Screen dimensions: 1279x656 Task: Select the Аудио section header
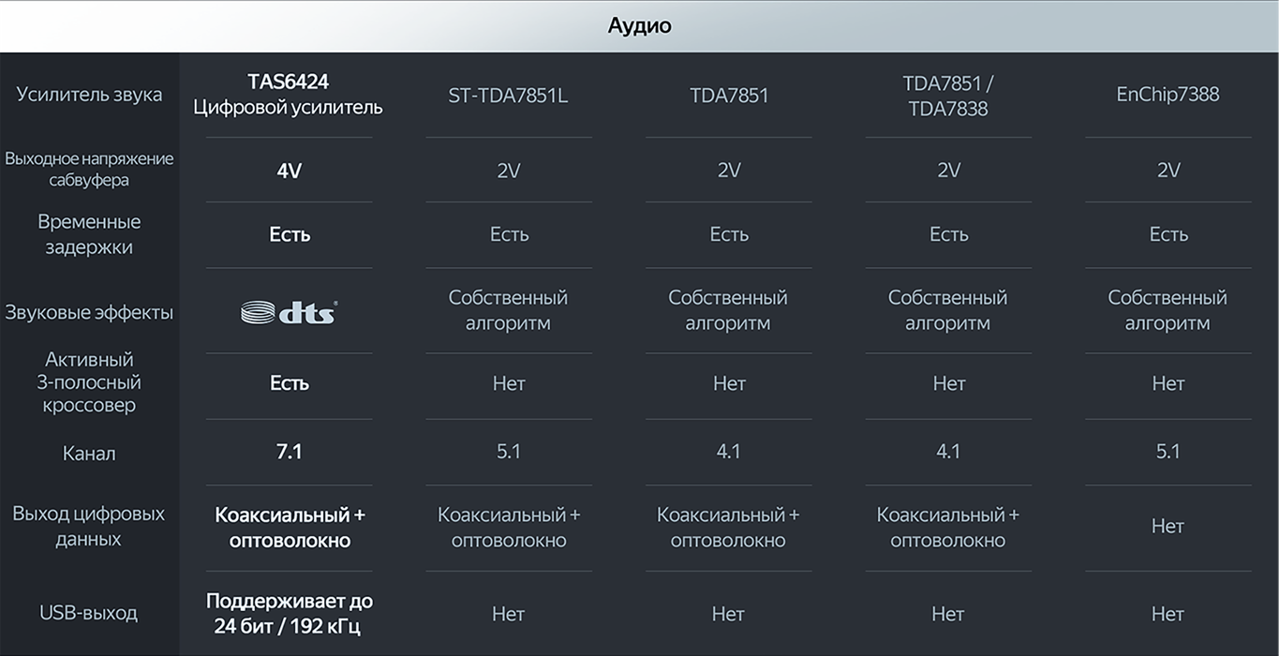(x=639, y=25)
